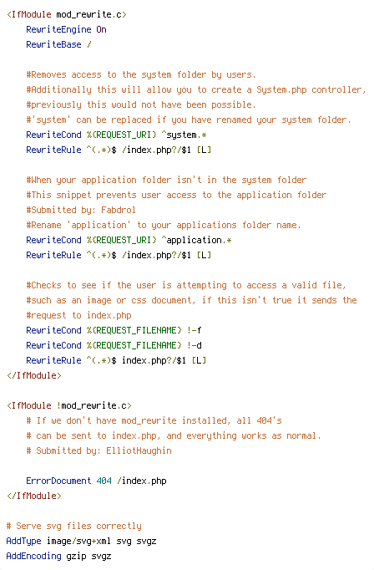The image size is (374, 570).
Task: Click the RewriteEngine On directive
Action: click(66, 29)
